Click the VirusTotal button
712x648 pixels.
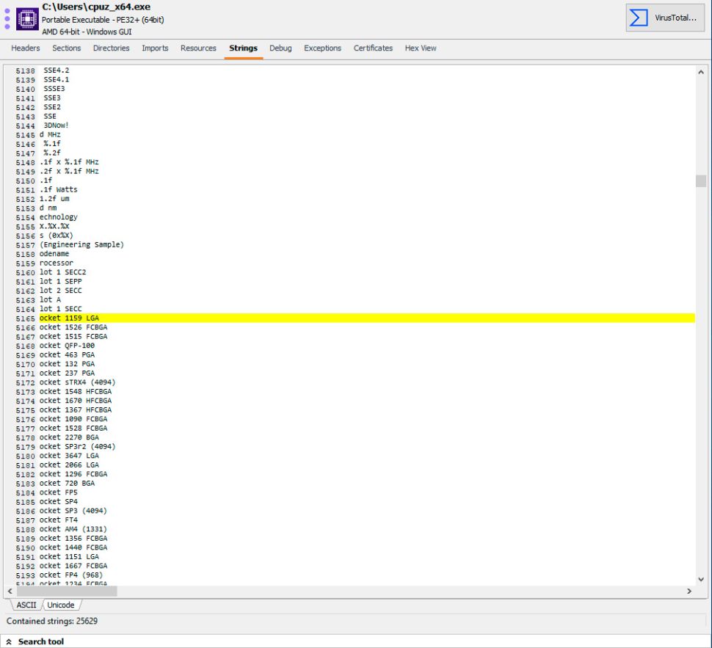(665, 18)
